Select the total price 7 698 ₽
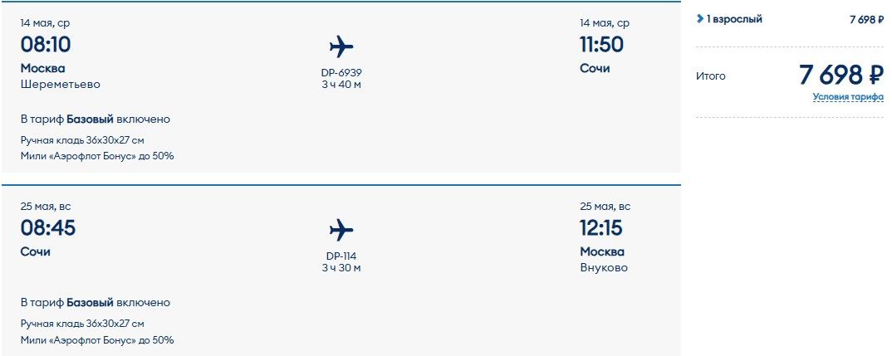Image resolution: width=892 pixels, height=356 pixels. (x=841, y=75)
